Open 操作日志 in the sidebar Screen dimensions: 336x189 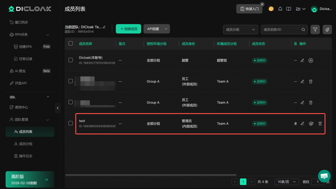pos(26,156)
